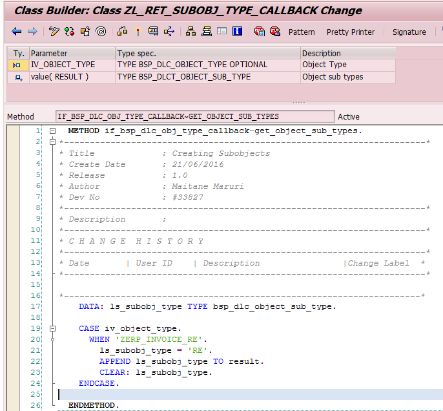
Task: Place cursor on DATA keyword on line 17
Action: [x=89, y=306]
